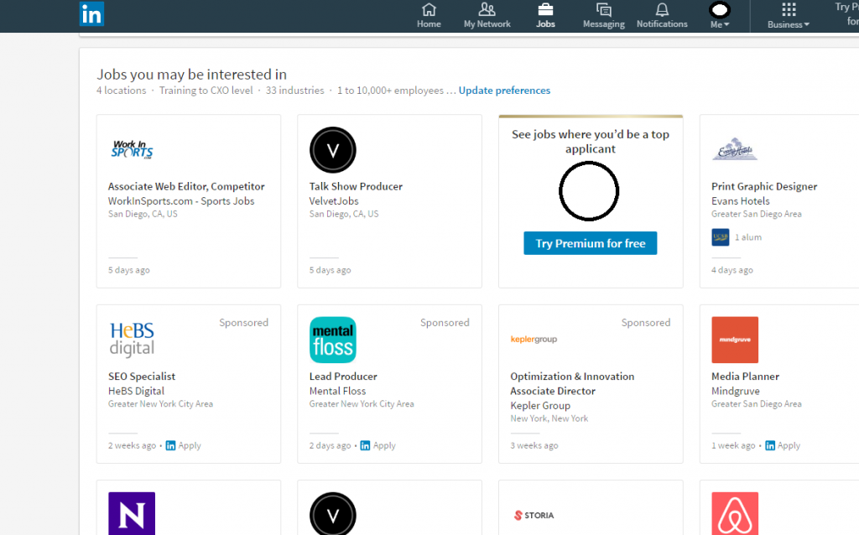The image size is (859, 535).
Task: Click VelvetJobs company name under Talk Show Producer
Action: click(x=334, y=201)
